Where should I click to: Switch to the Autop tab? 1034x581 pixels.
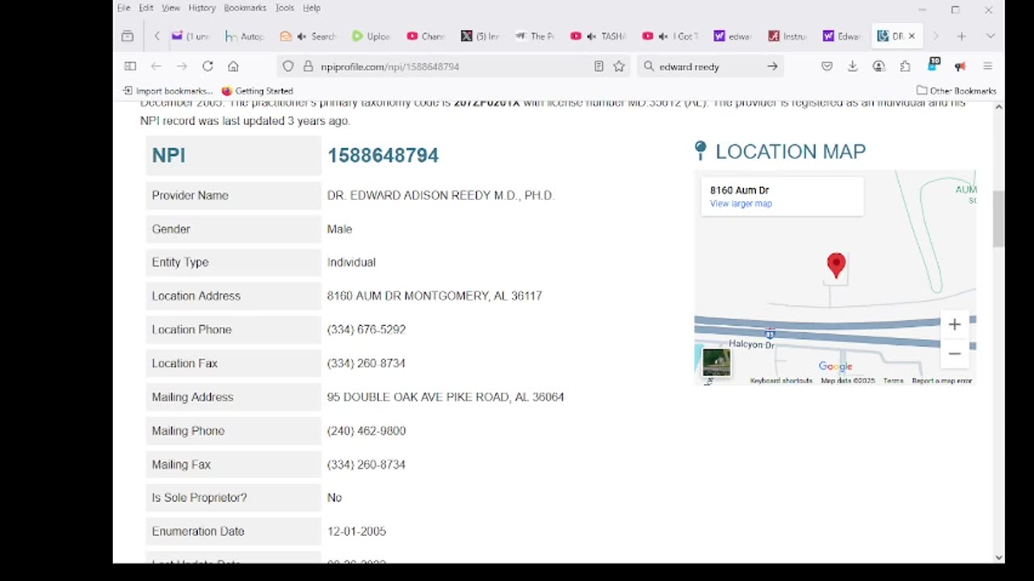click(x=243, y=36)
